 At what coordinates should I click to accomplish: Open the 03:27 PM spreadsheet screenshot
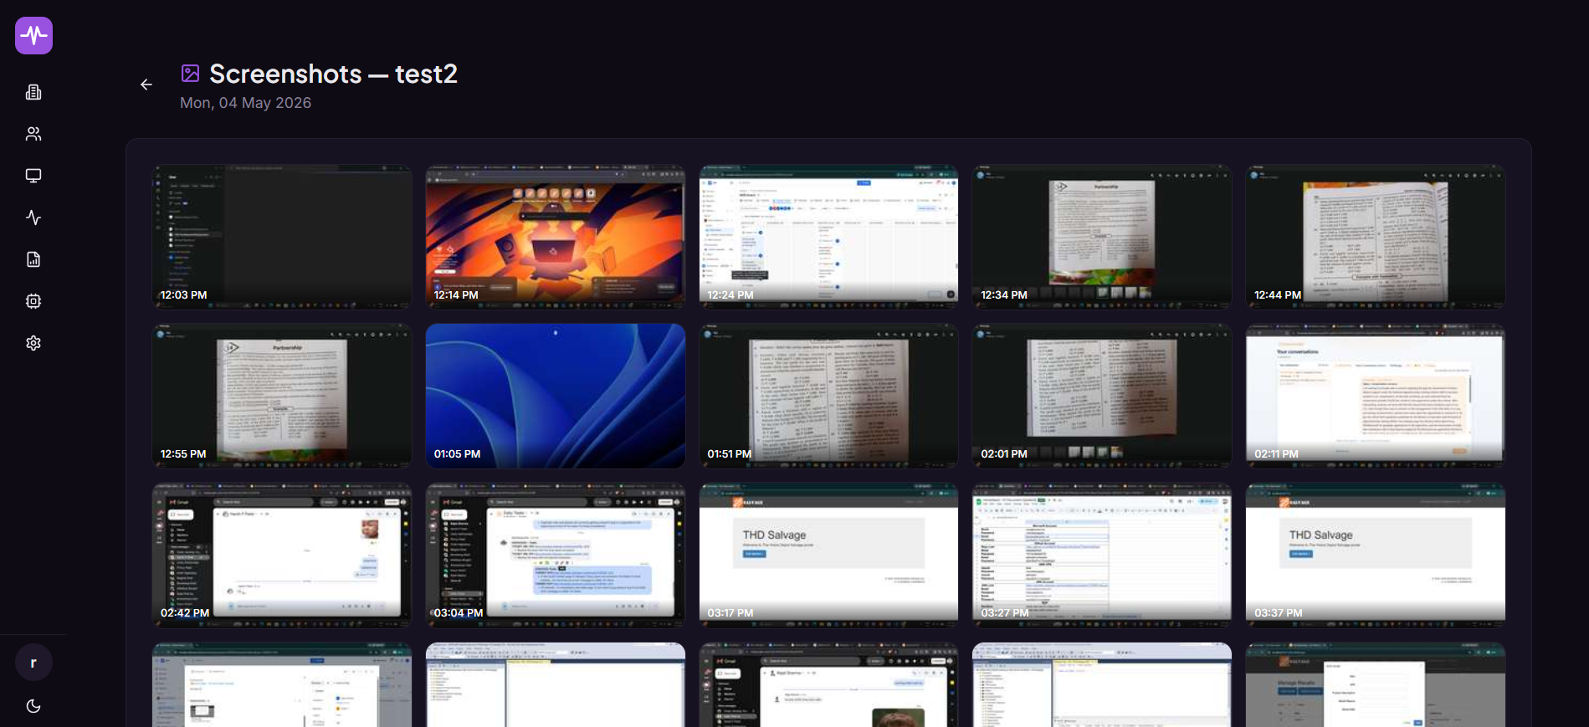point(1102,555)
